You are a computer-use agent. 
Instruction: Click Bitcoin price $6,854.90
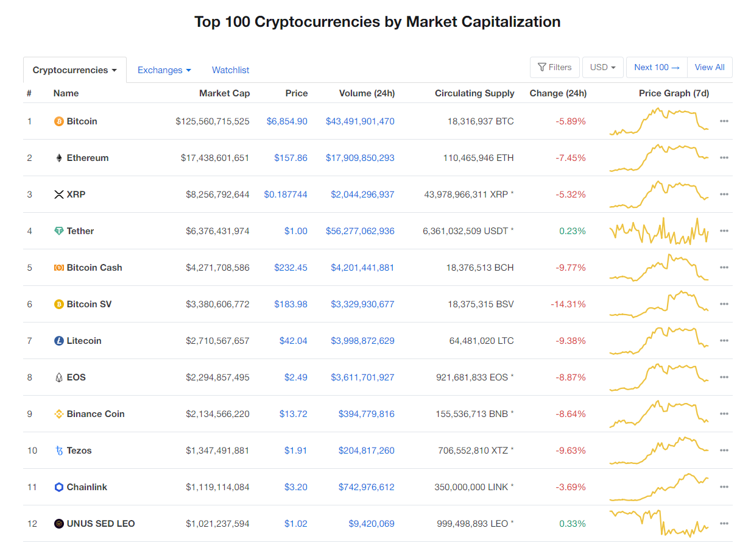[x=287, y=121]
